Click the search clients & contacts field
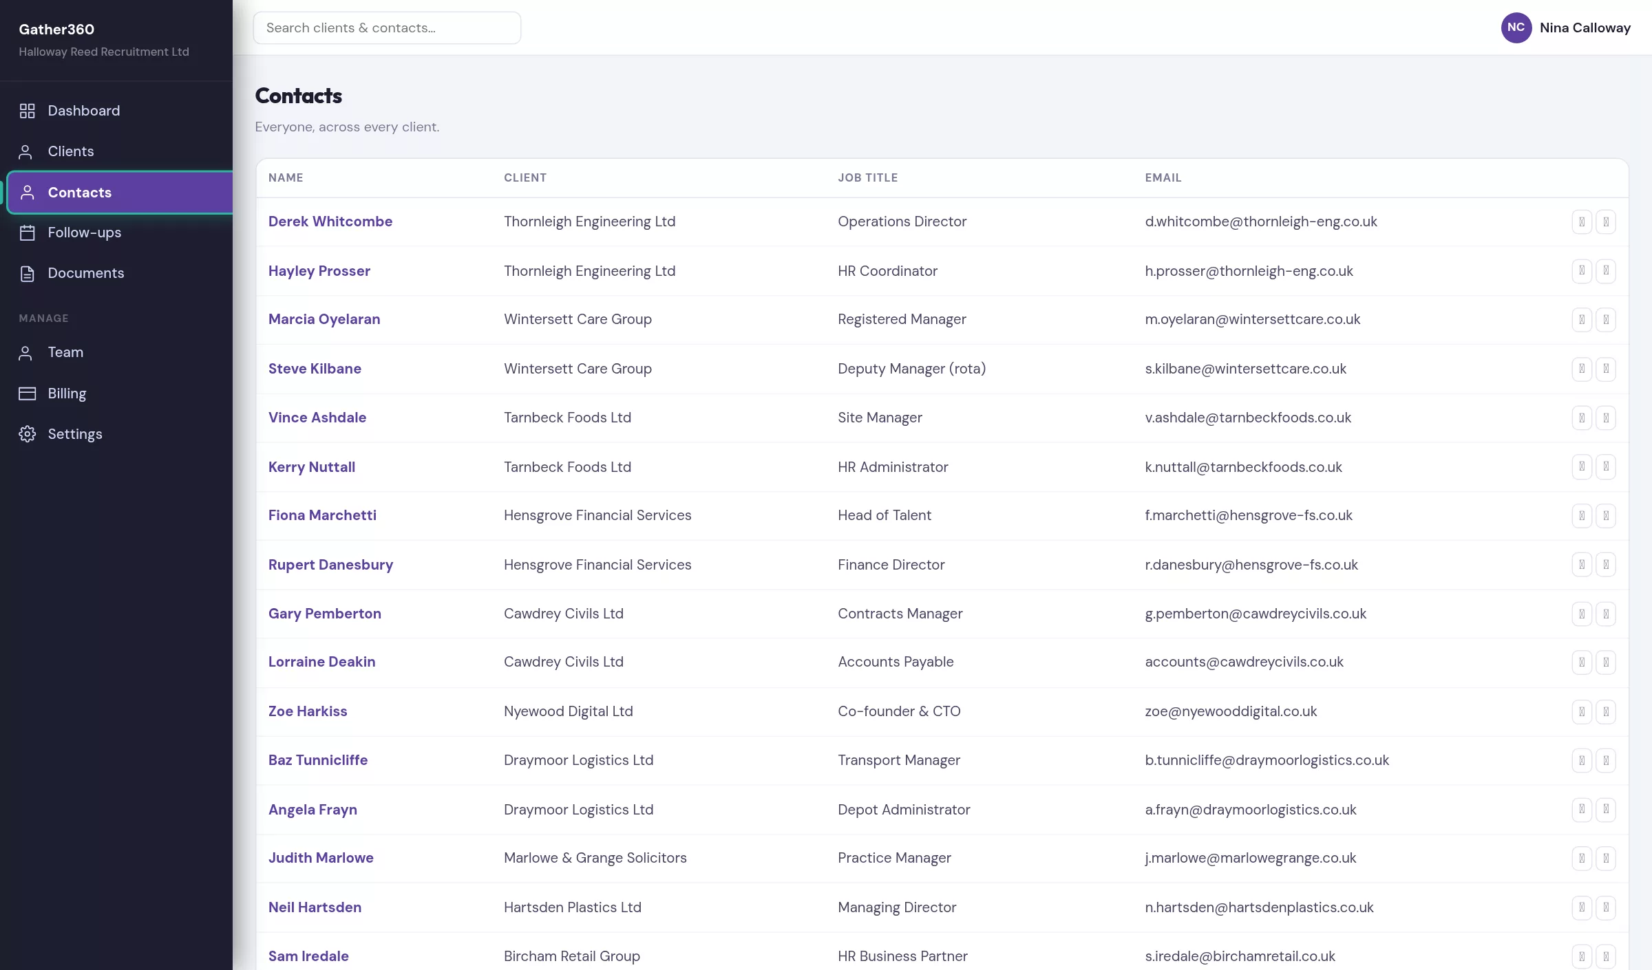Viewport: 1652px width, 970px height. click(x=387, y=28)
